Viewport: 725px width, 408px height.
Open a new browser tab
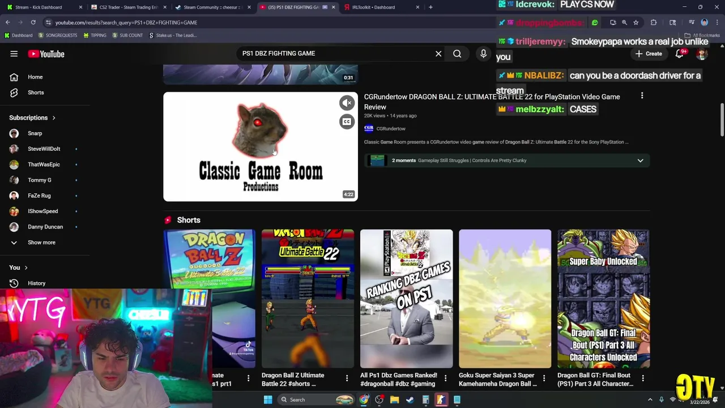(x=430, y=7)
